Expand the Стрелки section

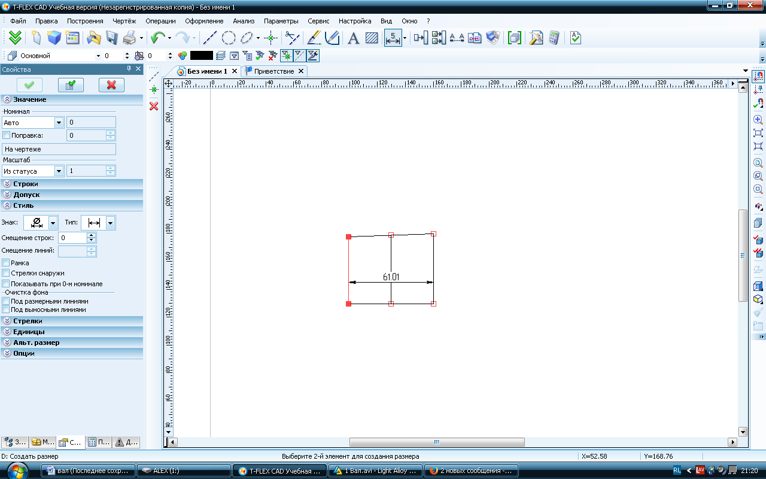[72, 321]
